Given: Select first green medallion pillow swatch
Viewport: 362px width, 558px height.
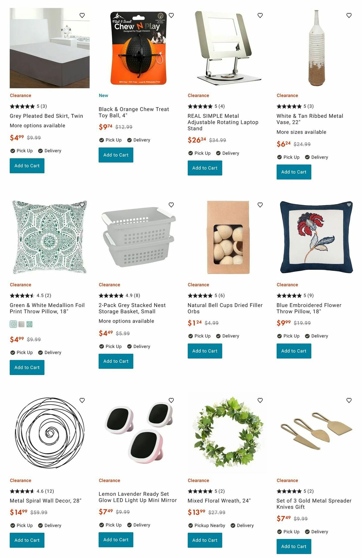Looking at the screenshot, I should (x=13, y=324).
